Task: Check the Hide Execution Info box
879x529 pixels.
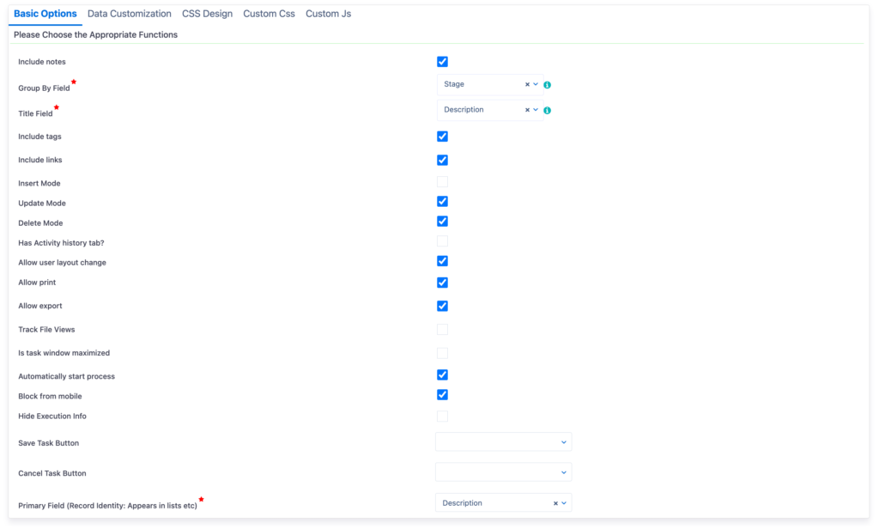Action: pyautogui.click(x=442, y=416)
